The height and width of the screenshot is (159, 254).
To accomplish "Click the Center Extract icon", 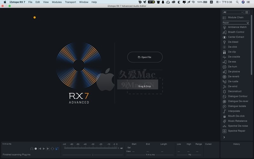I will pos(224,37).
